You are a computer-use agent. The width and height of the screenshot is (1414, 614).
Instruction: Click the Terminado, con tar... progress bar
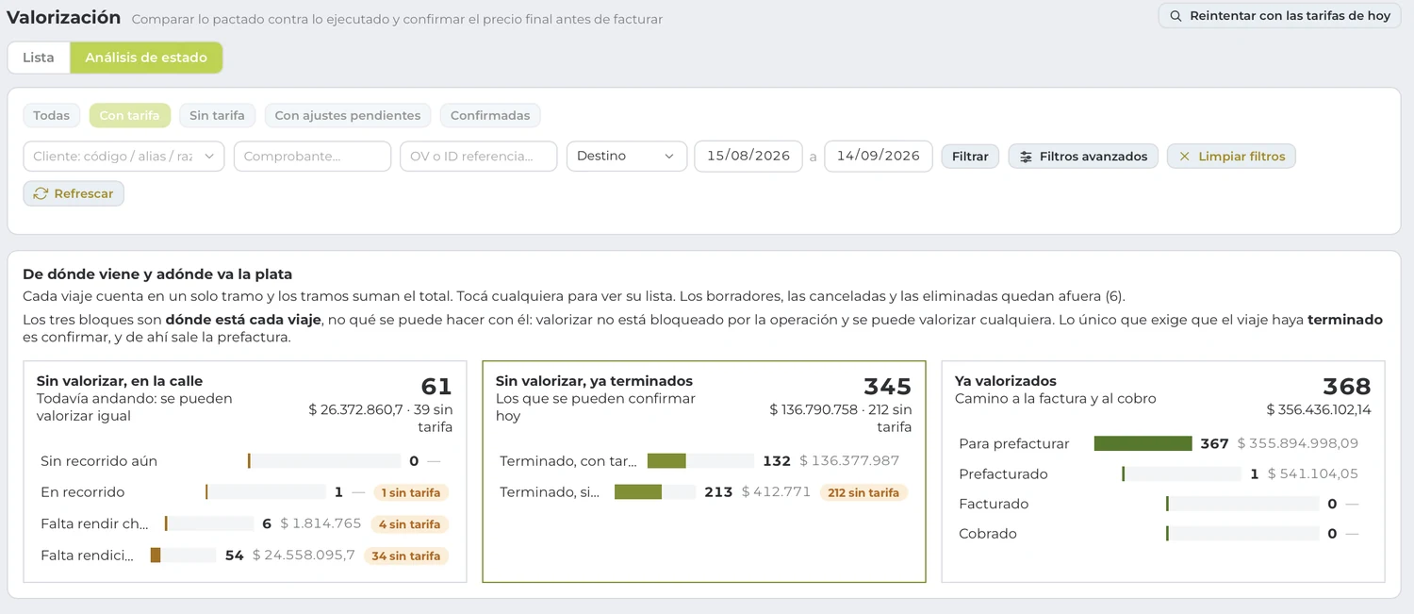[700, 461]
